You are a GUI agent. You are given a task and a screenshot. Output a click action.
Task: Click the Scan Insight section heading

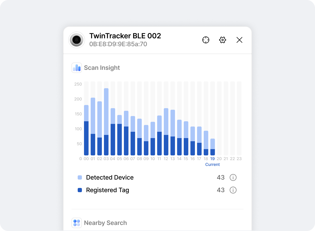pyautogui.click(x=102, y=68)
